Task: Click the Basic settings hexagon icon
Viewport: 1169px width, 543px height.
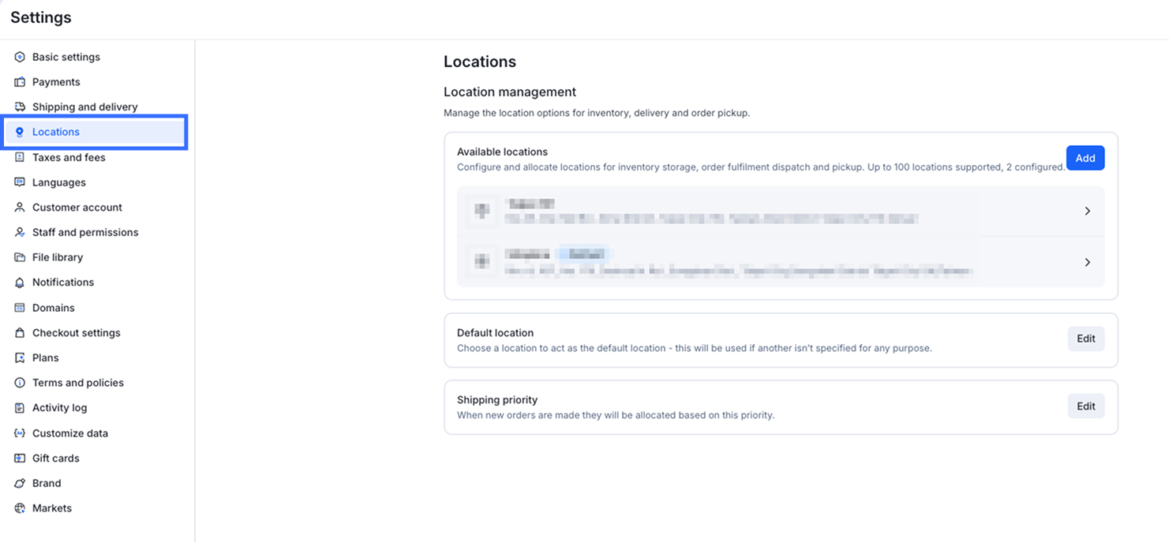Action: 20,57
